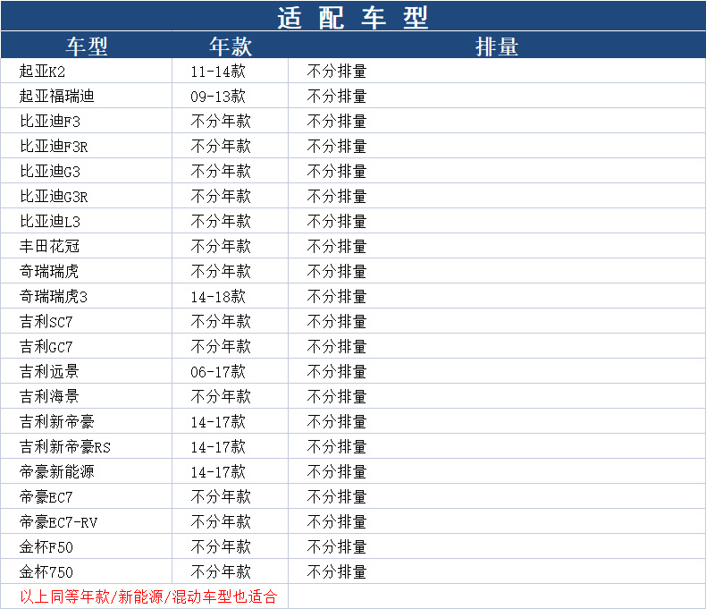
Task: Click 不分年款 in the 吉利SC7 row
Action: pyautogui.click(x=221, y=322)
